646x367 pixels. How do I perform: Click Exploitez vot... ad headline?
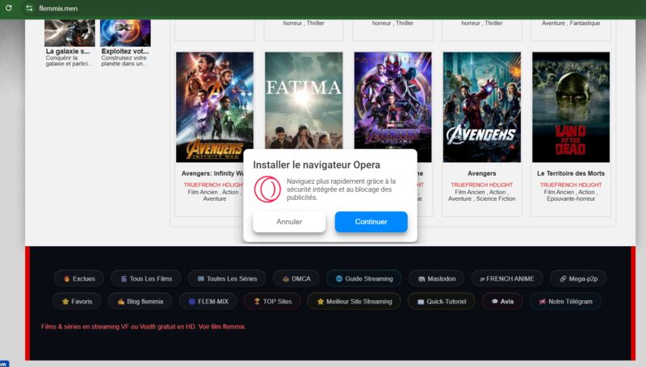tap(125, 52)
